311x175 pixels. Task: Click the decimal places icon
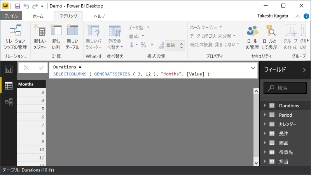(161, 45)
